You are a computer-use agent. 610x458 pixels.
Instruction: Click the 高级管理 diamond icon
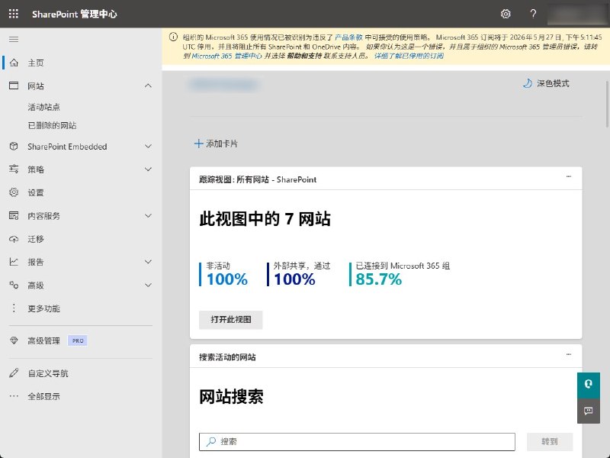click(x=14, y=340)
